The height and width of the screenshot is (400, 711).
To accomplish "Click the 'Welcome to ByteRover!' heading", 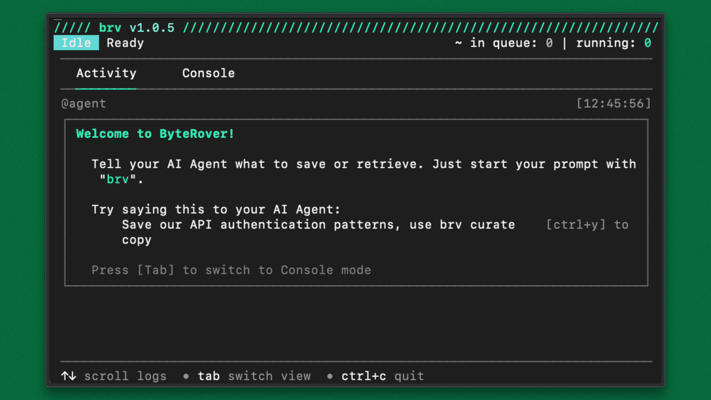I will 155,134.
